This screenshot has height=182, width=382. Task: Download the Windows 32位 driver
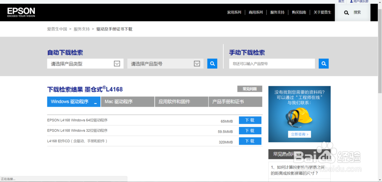(250, 130)
